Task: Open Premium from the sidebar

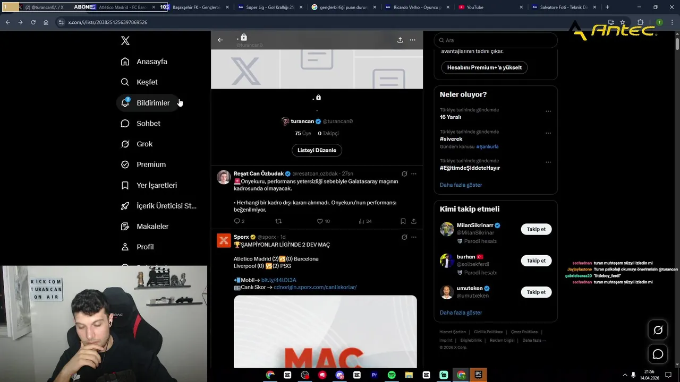Action: (143, 164)
